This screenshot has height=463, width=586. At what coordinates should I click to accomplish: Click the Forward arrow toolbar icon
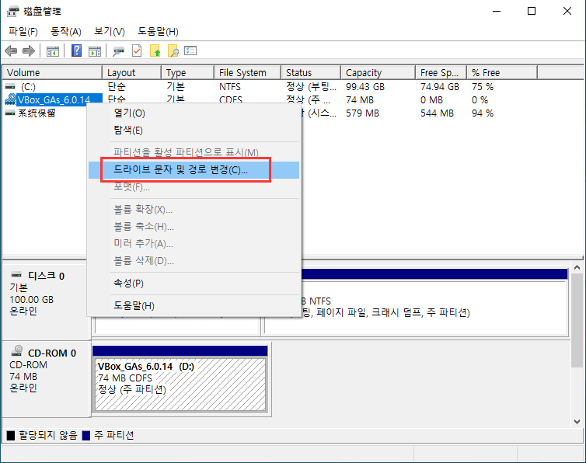[x=29, y=50]
